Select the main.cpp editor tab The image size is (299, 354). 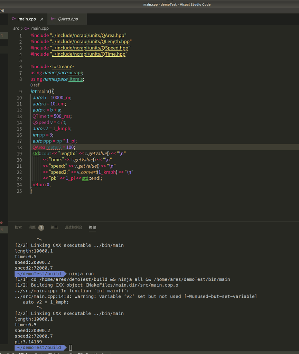pyautogui.click(x=27, y=19)
